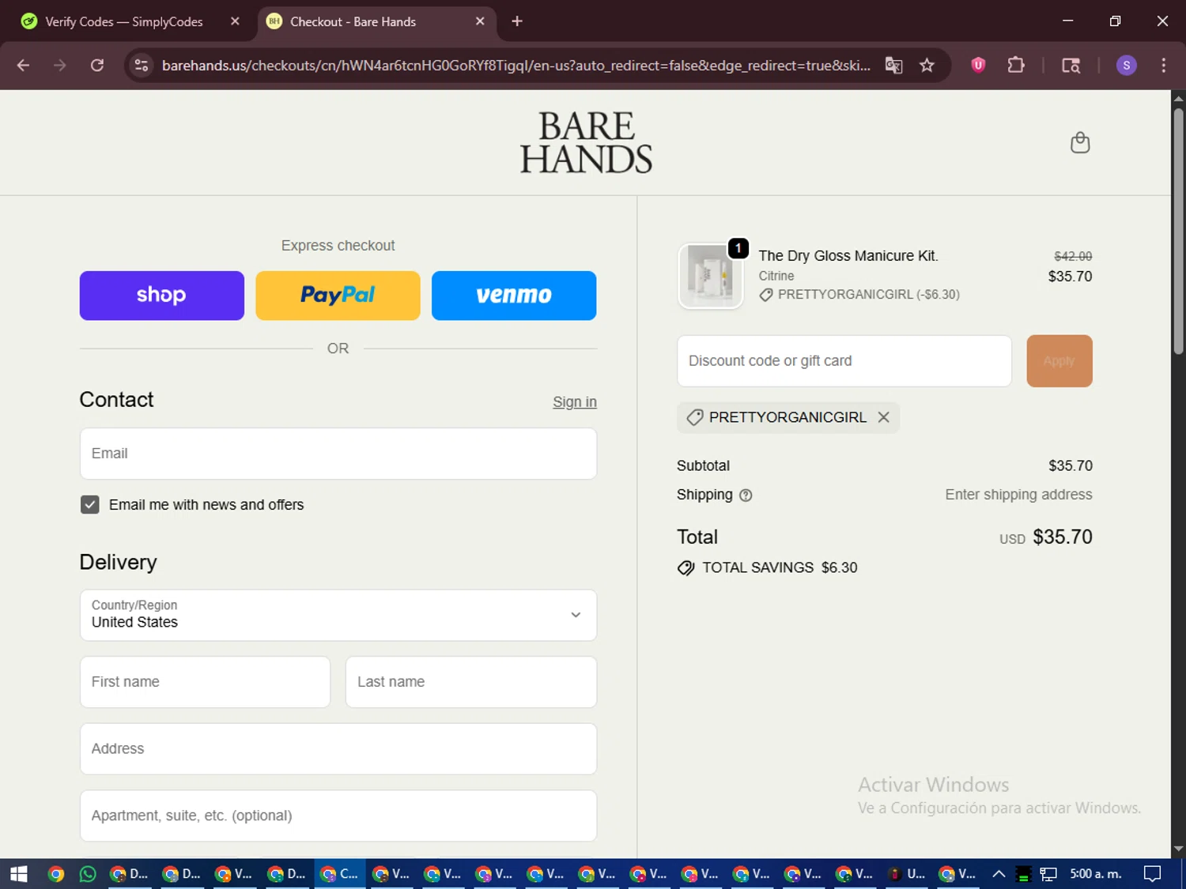Click into the Address field
This screenshot has height=889, width=1186.
pos(338,749)
